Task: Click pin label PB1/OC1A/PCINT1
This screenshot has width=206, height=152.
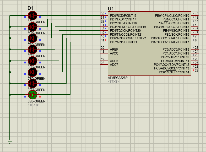Action: (x=176, y=19)
